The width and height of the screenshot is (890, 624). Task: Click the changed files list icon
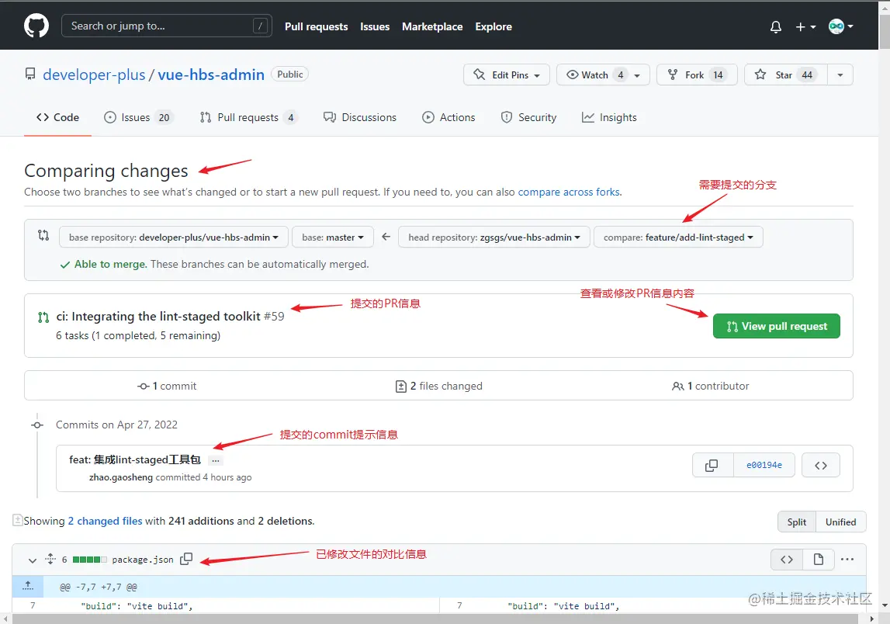click(x=18, y=520)
